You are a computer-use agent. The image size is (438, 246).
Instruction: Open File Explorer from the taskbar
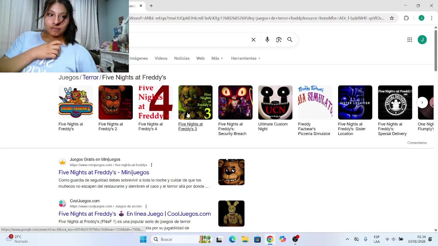[x=245, y=240]
